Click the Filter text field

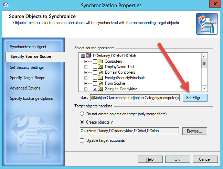[x=135, y=98]
